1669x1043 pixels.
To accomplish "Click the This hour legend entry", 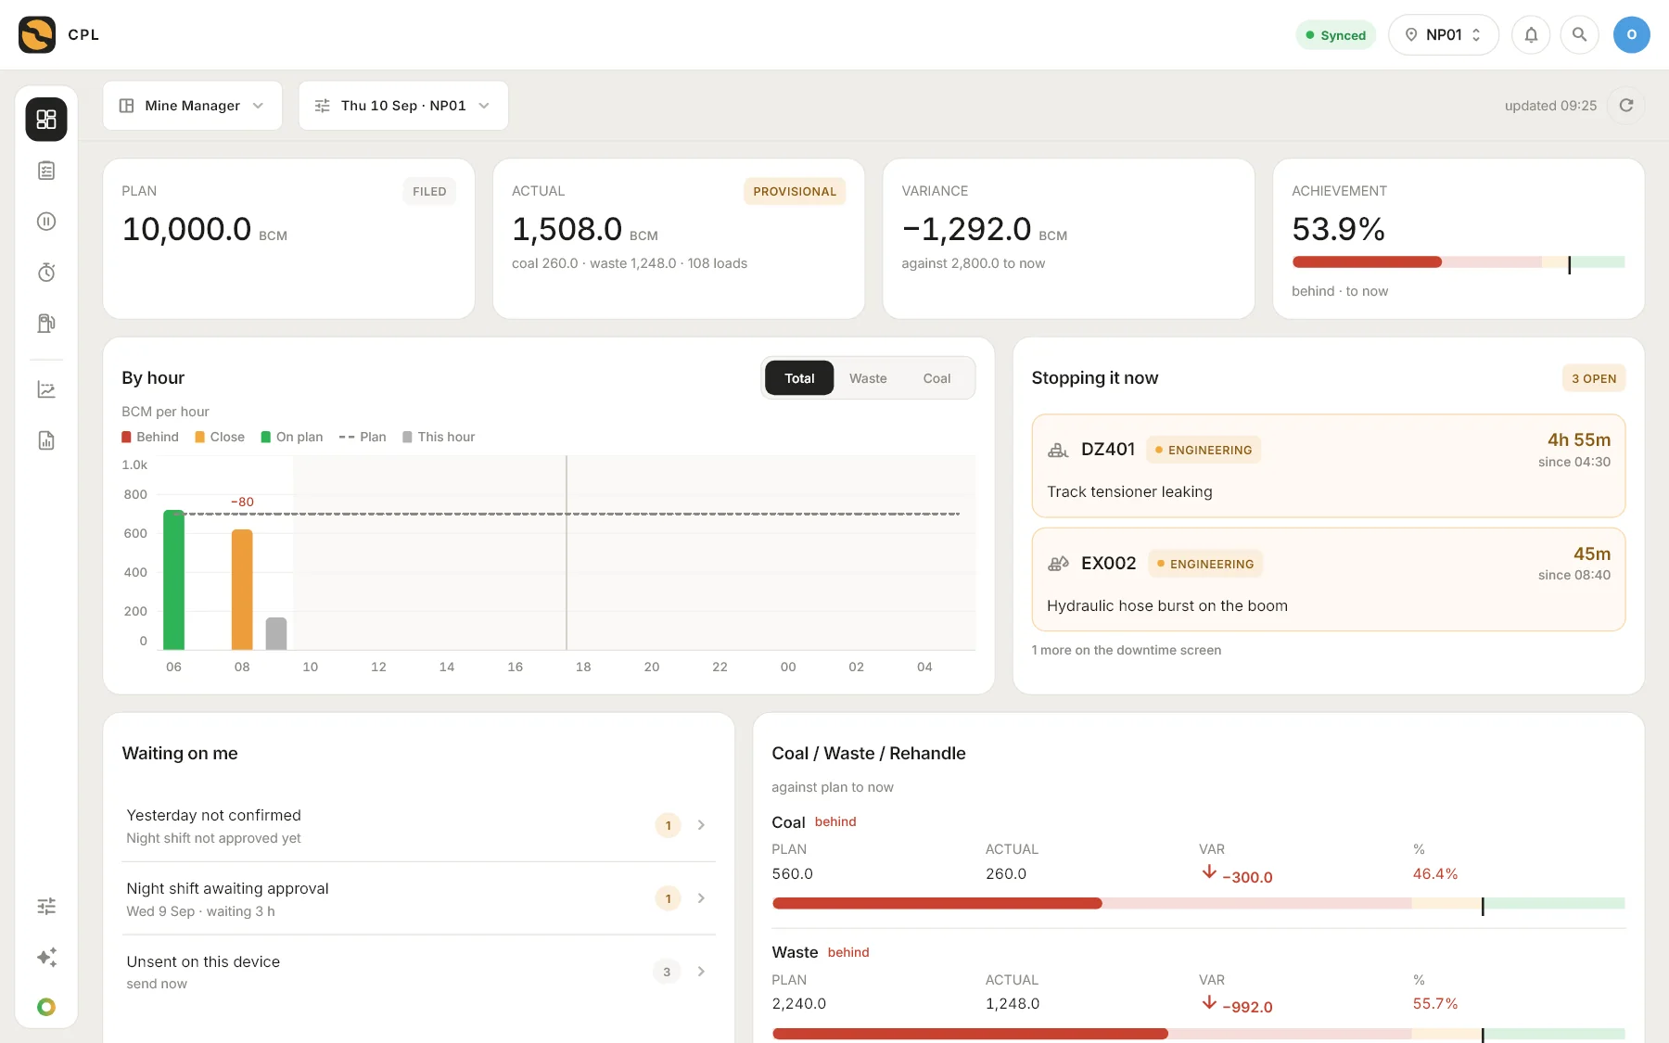I will 439,438.
